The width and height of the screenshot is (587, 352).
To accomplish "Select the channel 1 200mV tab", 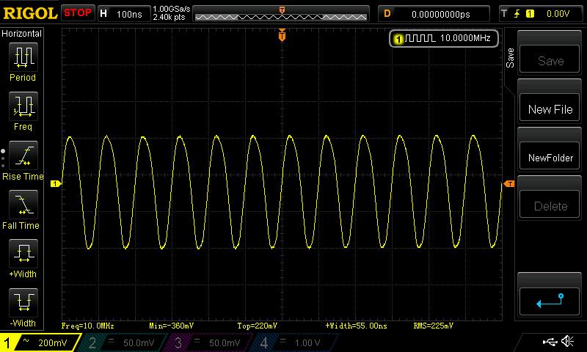I will [x=40, y=342].
